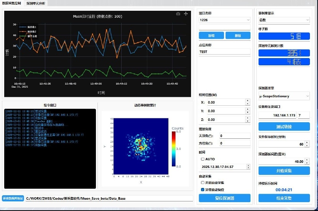The height and width of the screenshot is (211, 318).
Task: Open the μ-ScopeStationary detector type dropdown
Action: [284, 96]
